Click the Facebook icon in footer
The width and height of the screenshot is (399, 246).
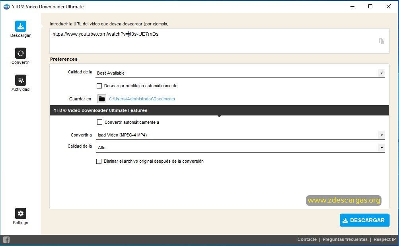point(6,239)
